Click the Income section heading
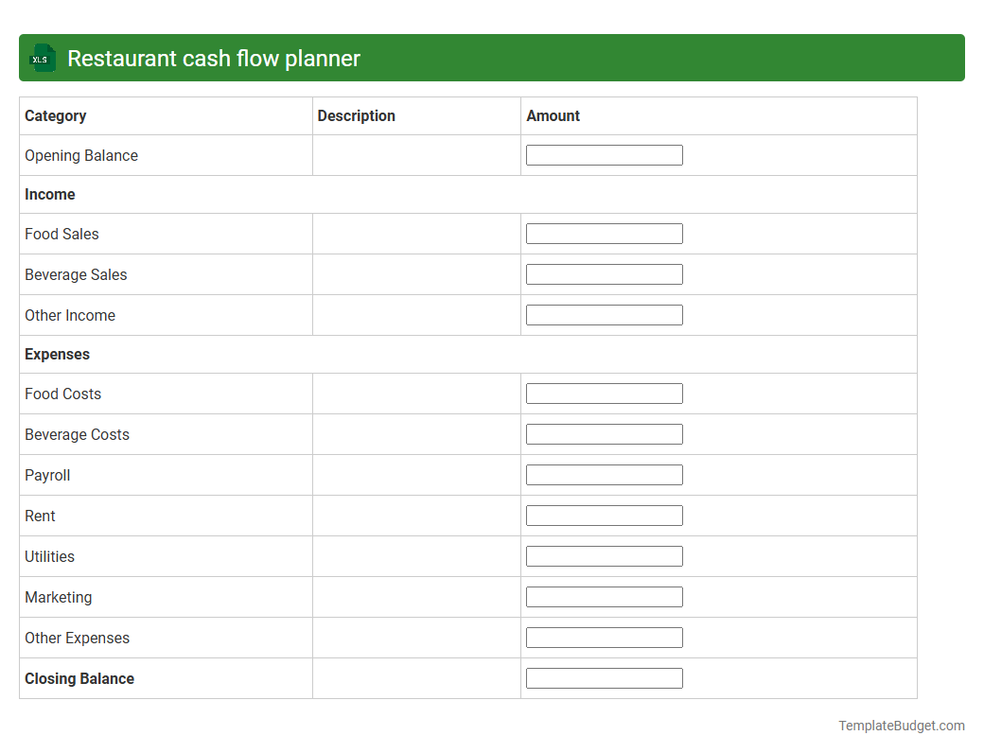The height and width of the screenshot is (753, 984). click(x=50, y=194)
